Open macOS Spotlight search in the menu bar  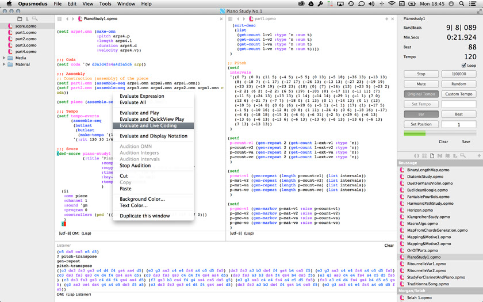pyautogui.click(x=461, y=3)
